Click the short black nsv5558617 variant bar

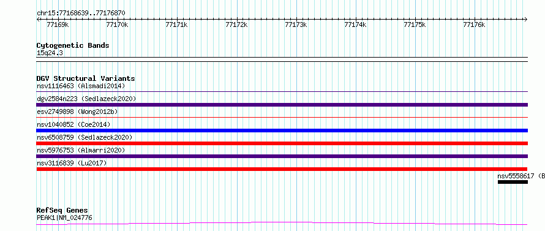point(513,182)
